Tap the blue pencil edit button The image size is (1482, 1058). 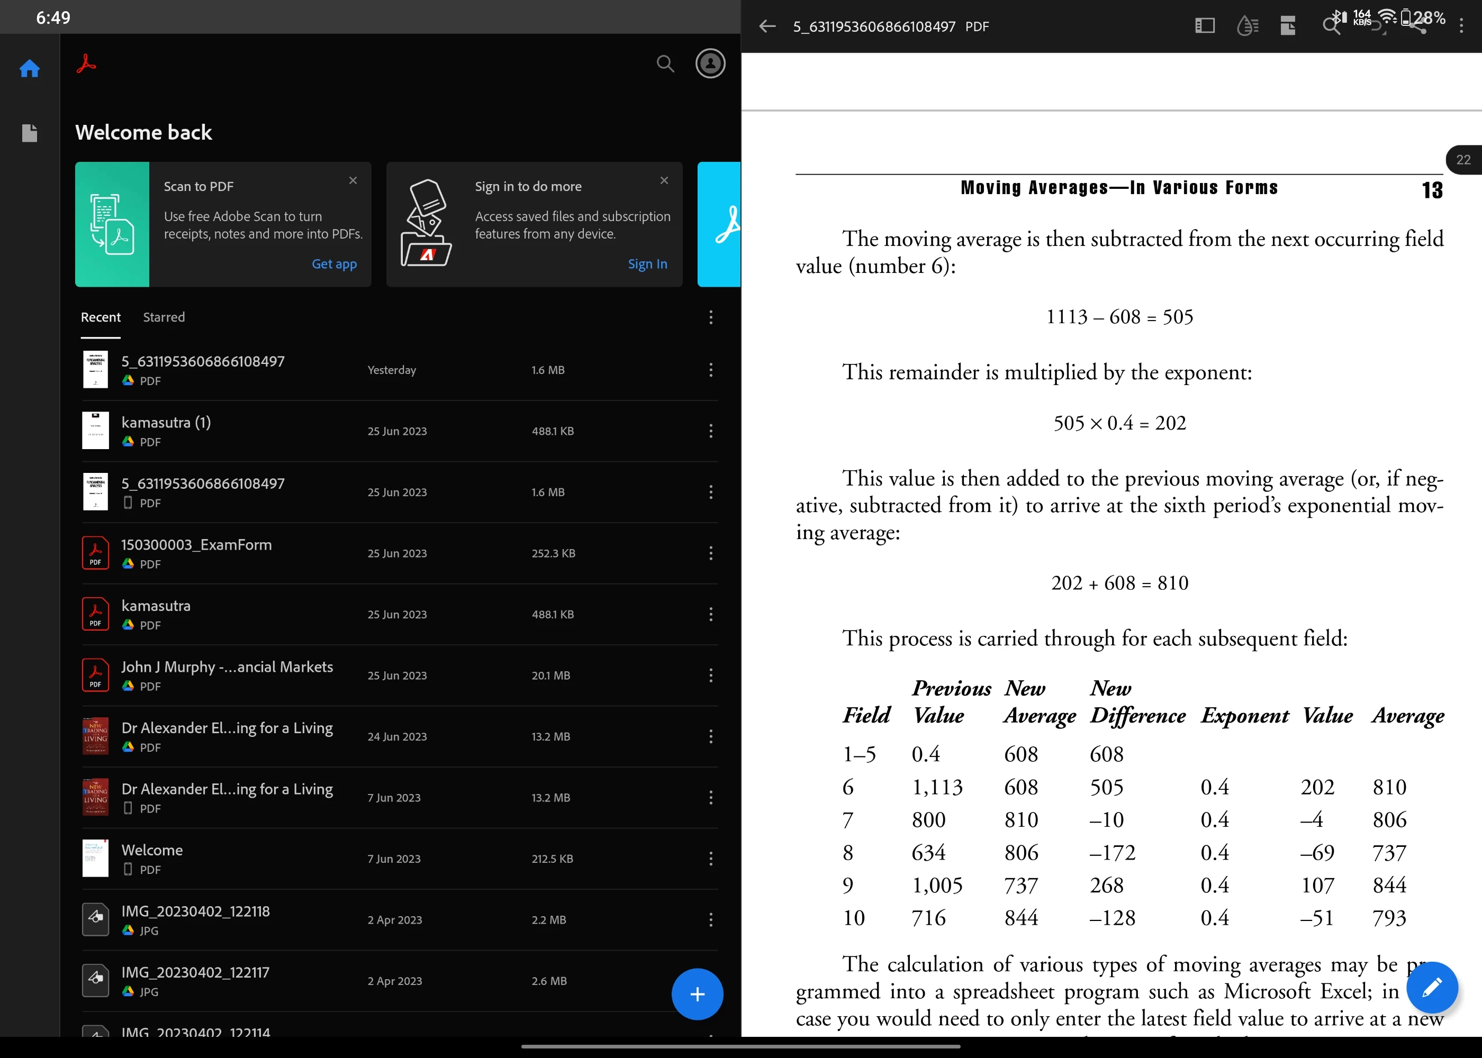tap(1431, 988)
